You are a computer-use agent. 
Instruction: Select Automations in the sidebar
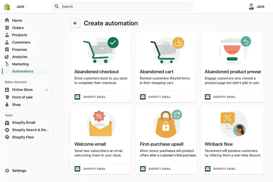[23, 71]
